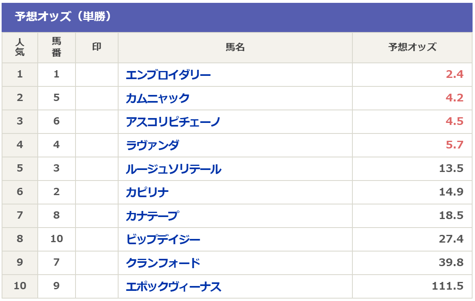This screenshot has height=301, width=475.
Task: Open ルージュソリテール horse details
Action: [x=173, y=169]
